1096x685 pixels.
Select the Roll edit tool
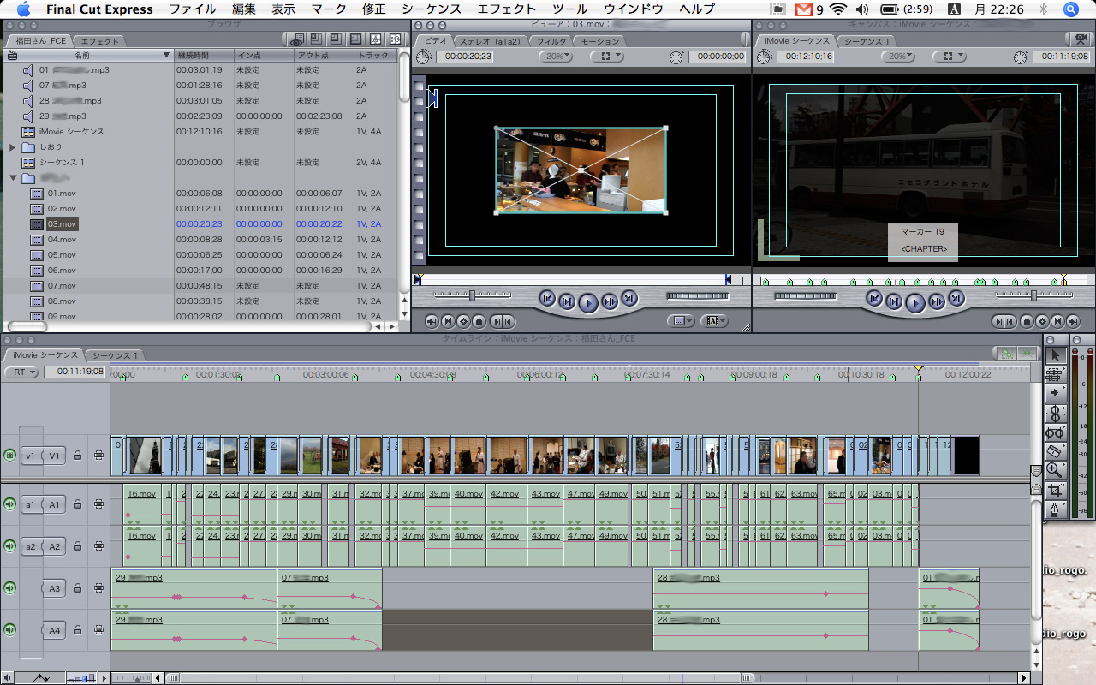click(1055, 413)
